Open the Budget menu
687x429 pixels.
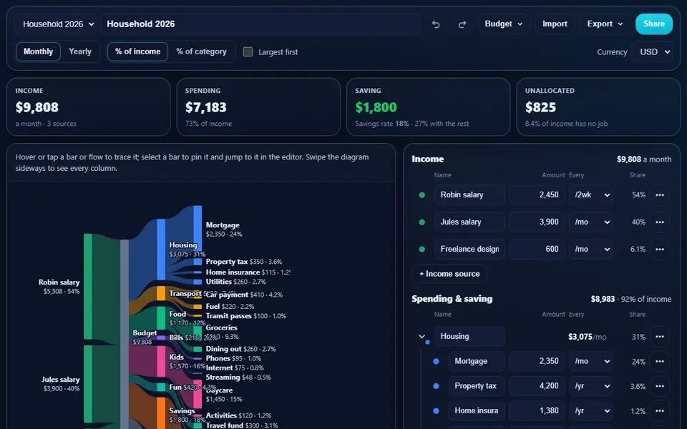pos(503,24)
